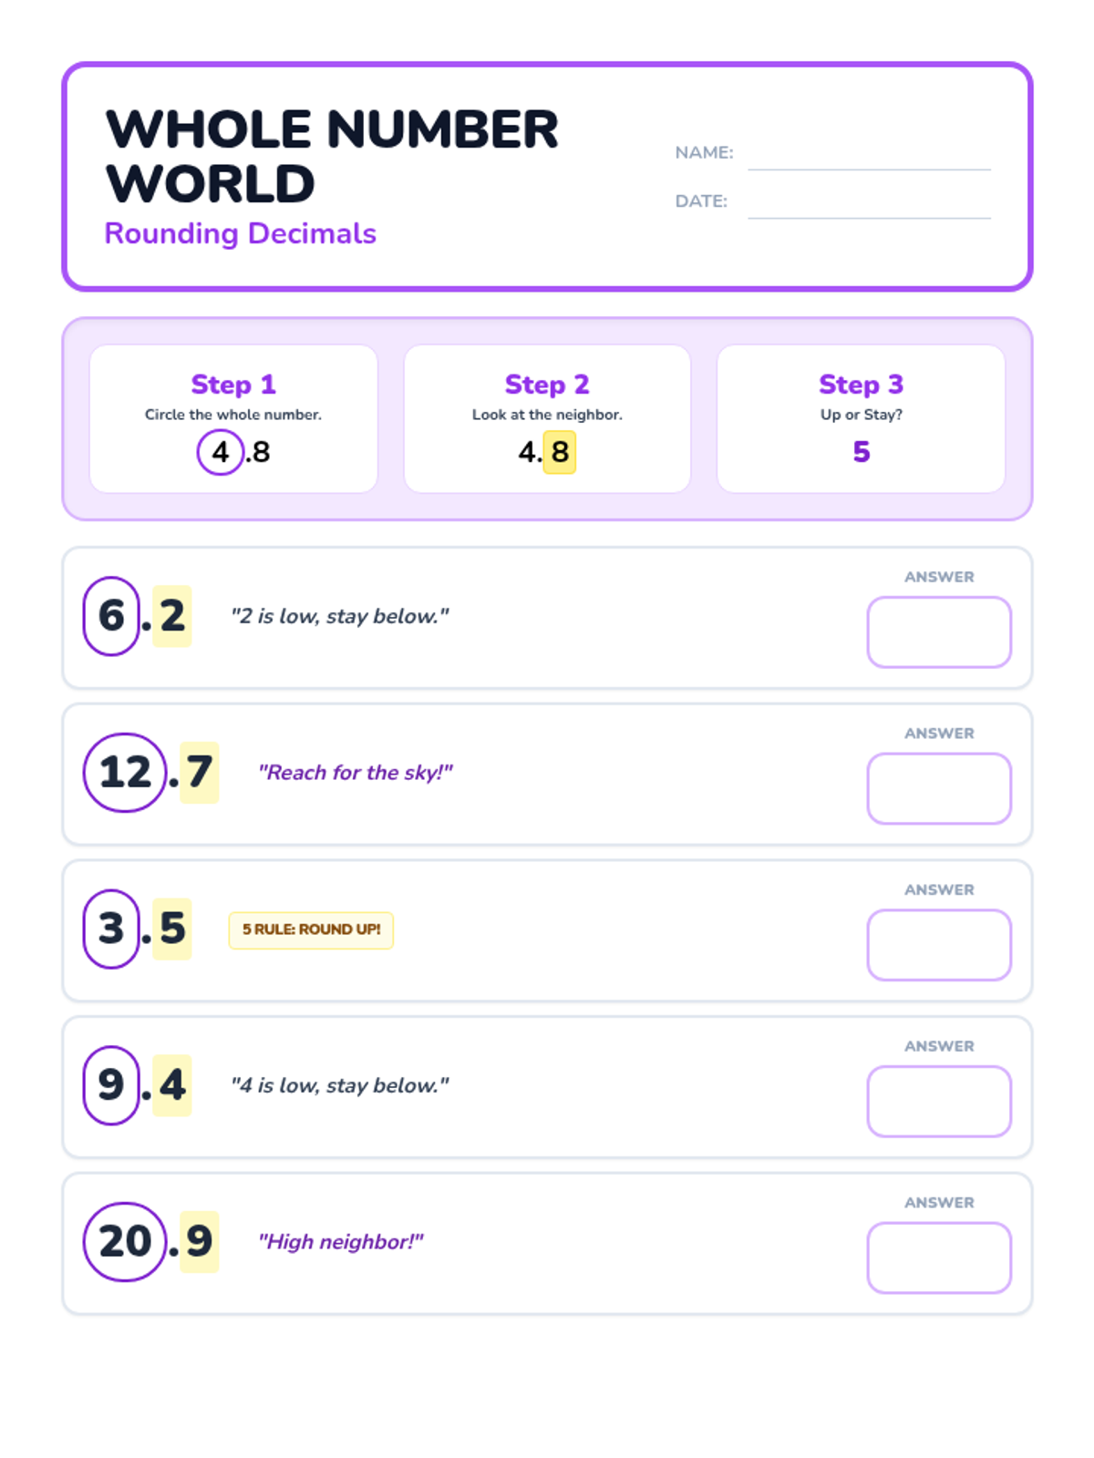Image resolution: width=1094 pixels, height=1458 pixels.
Task: Click the circled 3 whole number
Action: (x=111, y=929)
